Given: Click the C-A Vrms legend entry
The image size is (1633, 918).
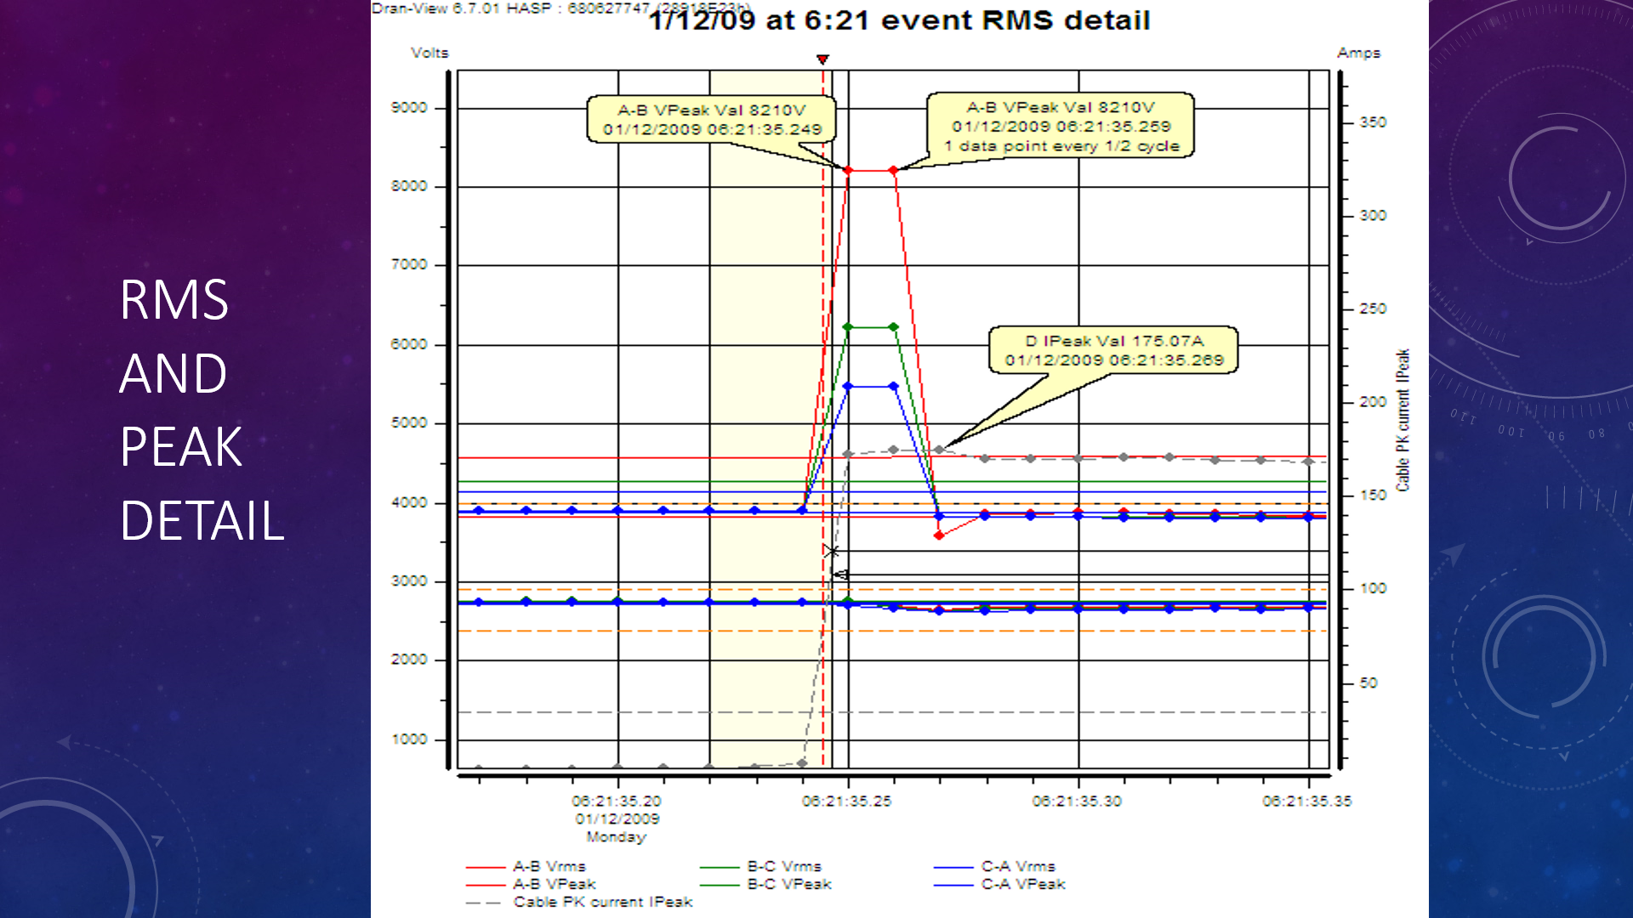Looking at the screenshot, I should pyautogui.click(x=1017, y=866).
